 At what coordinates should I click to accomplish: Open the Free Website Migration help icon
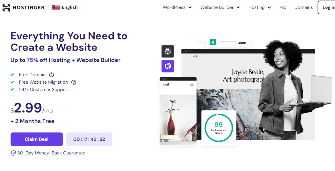pos(74,82)
